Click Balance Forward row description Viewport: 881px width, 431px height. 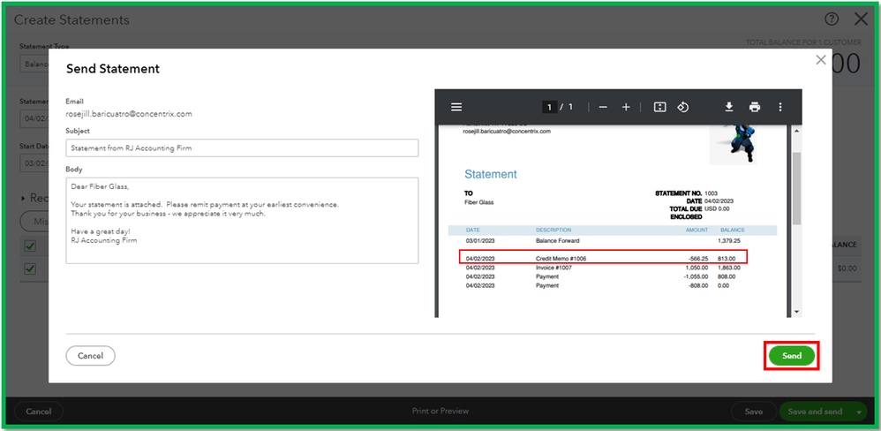coord(557,240)
